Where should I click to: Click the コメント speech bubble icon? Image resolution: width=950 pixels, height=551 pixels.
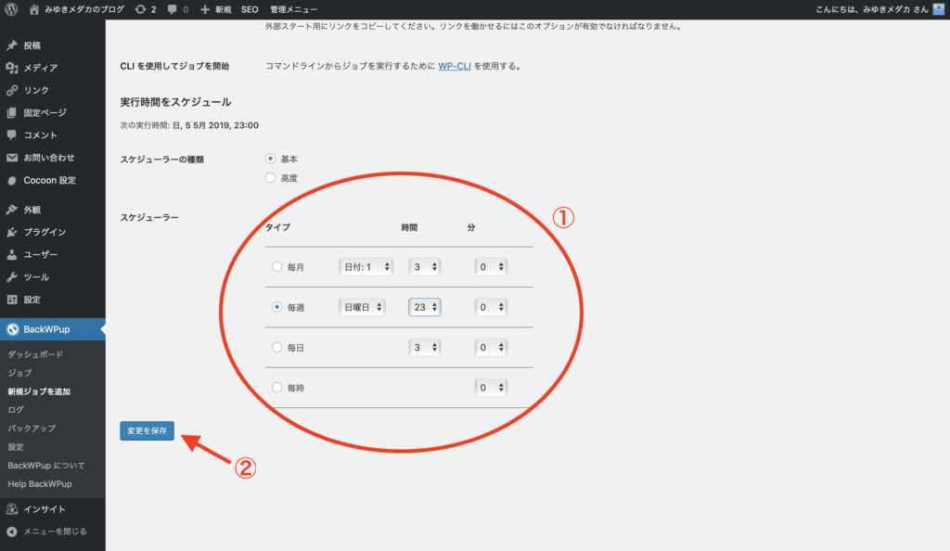11,135
